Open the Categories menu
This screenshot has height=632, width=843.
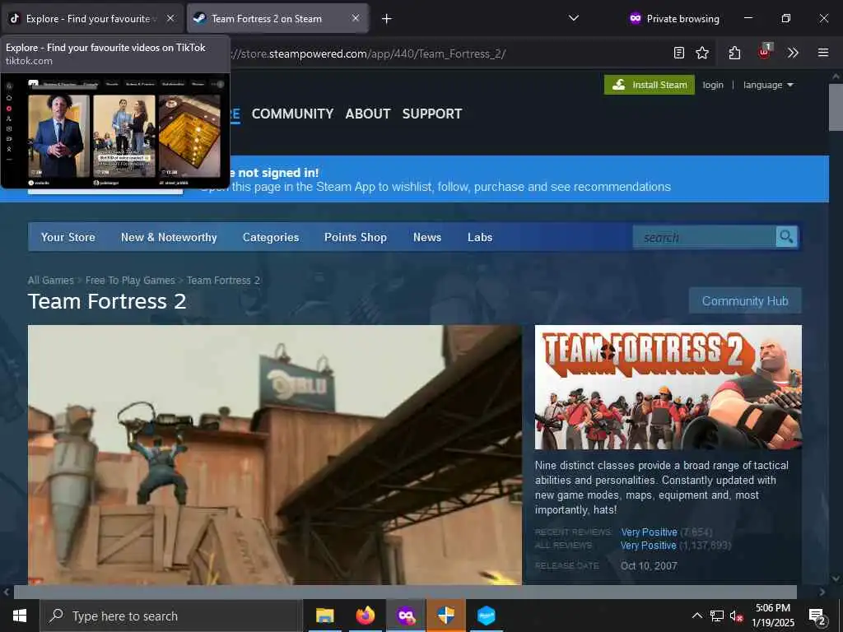coord(270,237)
